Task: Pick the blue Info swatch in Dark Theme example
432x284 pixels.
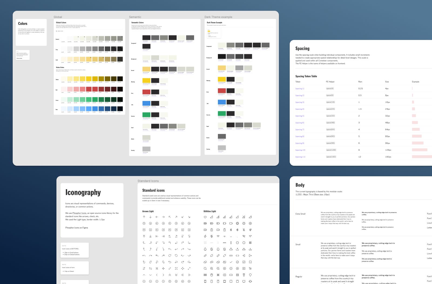Action: coord(222,102)
